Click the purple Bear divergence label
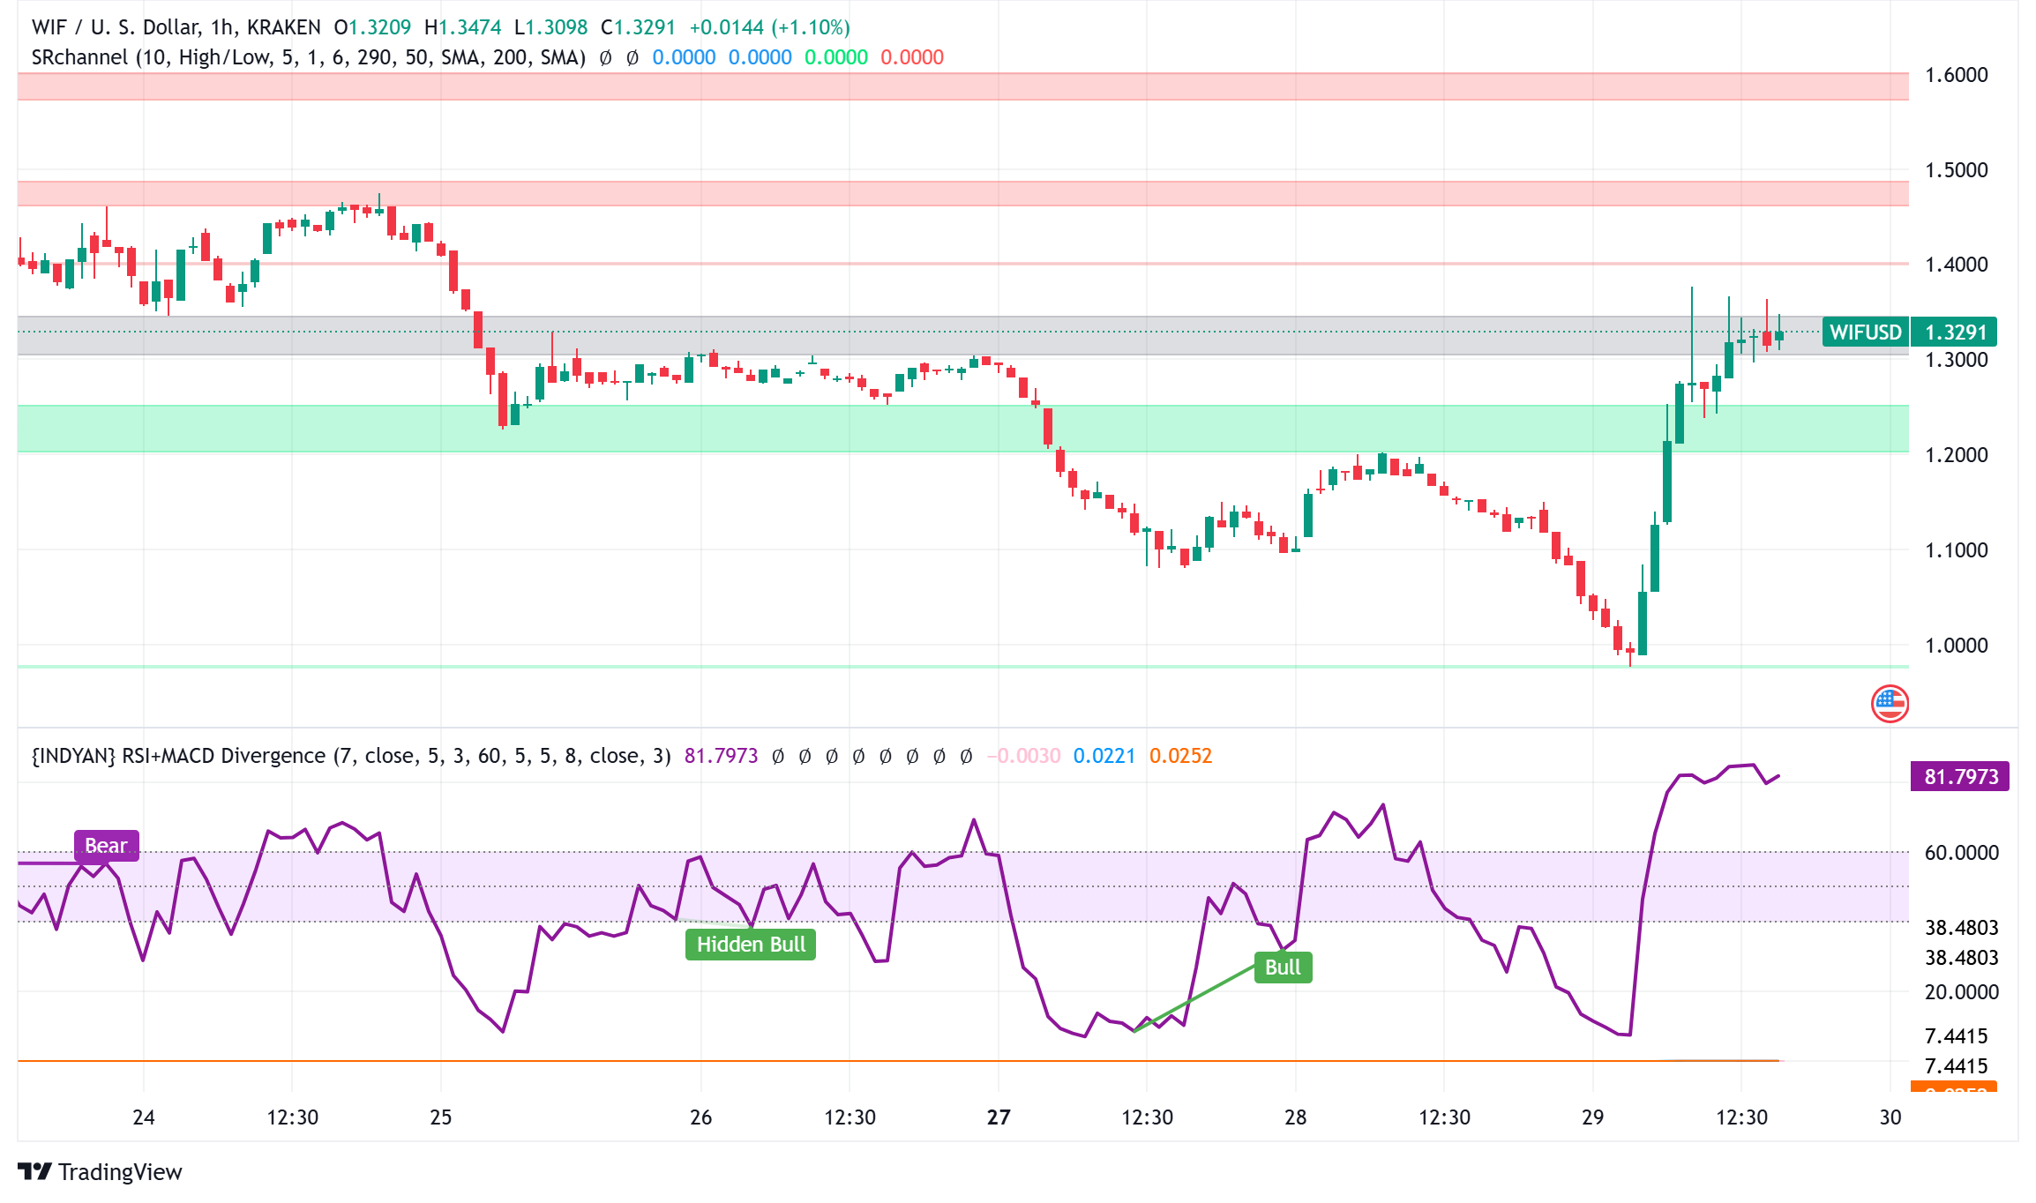2036x1203 pixels. point(106,846)
